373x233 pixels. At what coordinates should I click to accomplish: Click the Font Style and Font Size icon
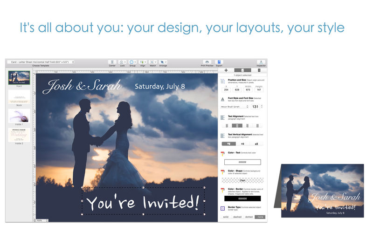(x=222, y=99)
